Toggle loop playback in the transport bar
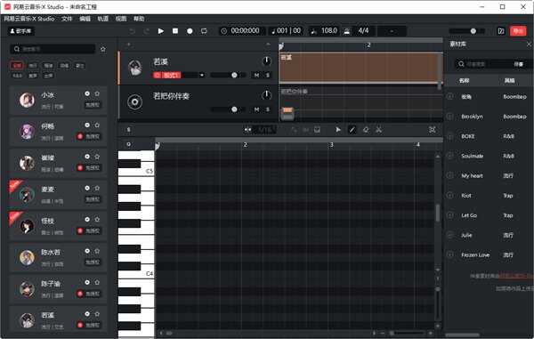 coord(204,31)
